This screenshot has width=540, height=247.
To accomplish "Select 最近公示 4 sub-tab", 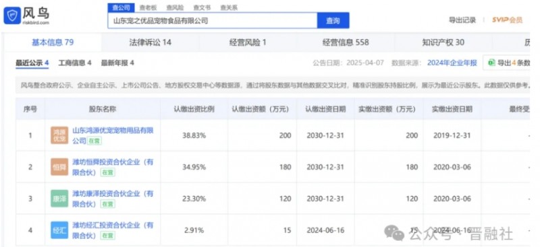I will [x=32, y=63].
